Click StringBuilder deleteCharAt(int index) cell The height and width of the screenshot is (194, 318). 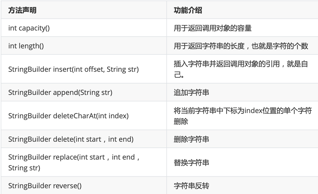[68, 116]
